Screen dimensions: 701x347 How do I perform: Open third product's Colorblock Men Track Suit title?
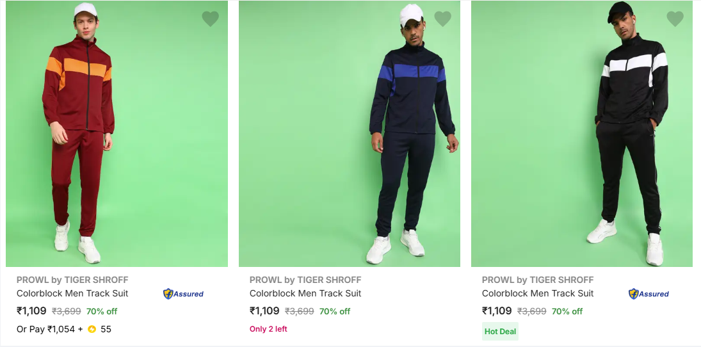(538, 293)
